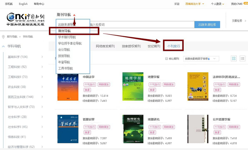Image resolution: width=248 pixels, height=150 pixels.
Task: Click 期刊导航 breadcrumb link
Action: tap(12, 37)
